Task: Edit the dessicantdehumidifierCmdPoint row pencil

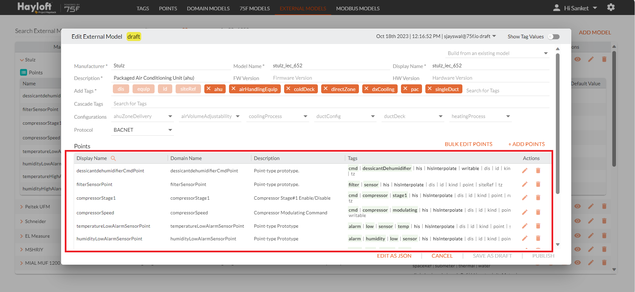Action: coord(525,171)
